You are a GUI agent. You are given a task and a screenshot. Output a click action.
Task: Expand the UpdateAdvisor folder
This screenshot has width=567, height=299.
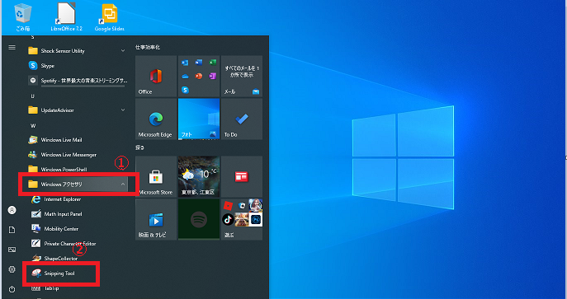coord(77,110)
